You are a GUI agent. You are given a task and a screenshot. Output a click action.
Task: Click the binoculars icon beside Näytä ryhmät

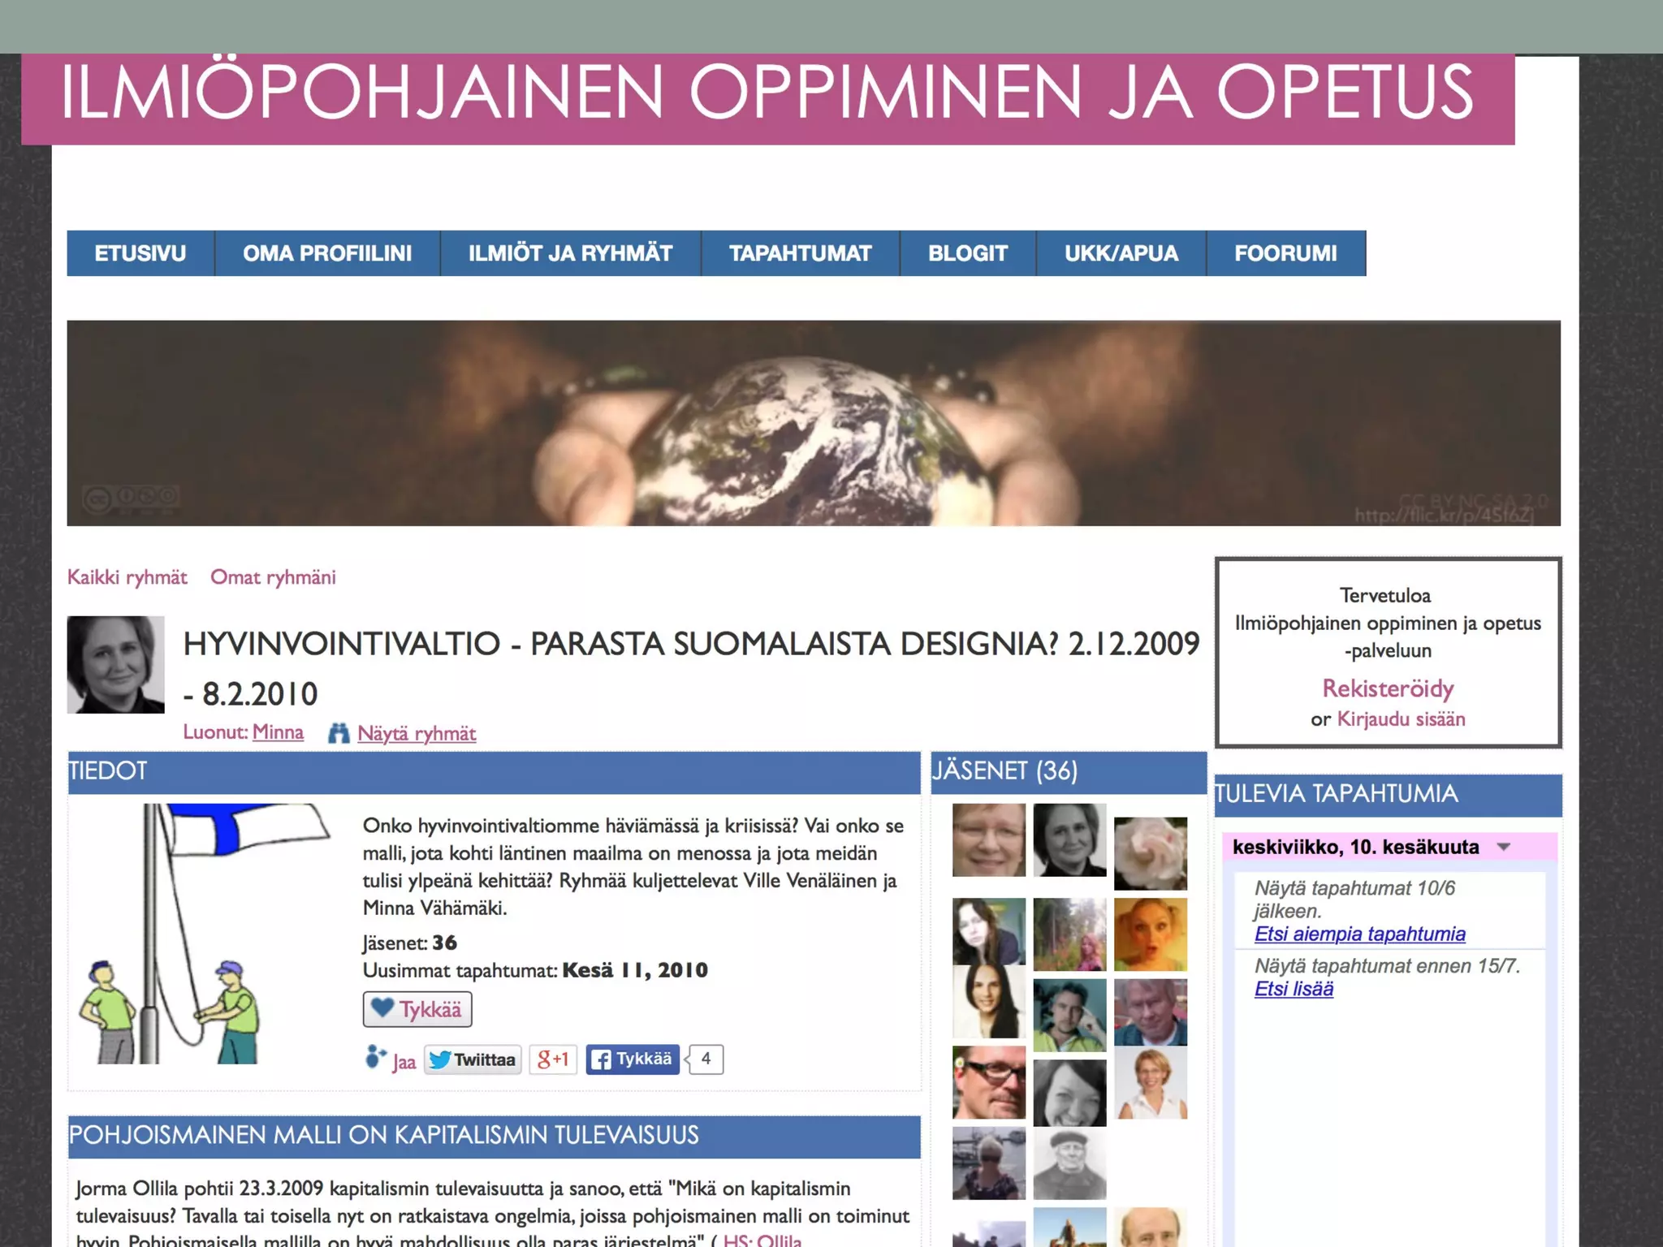pyautogui.click(x=338, y=733)
